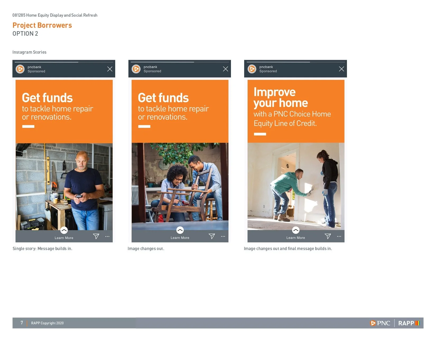The width and height of the screenshot is (436, 337).
Task: Click Learn More in the second story
Action: pyautogui.click(x=180, y=238)
